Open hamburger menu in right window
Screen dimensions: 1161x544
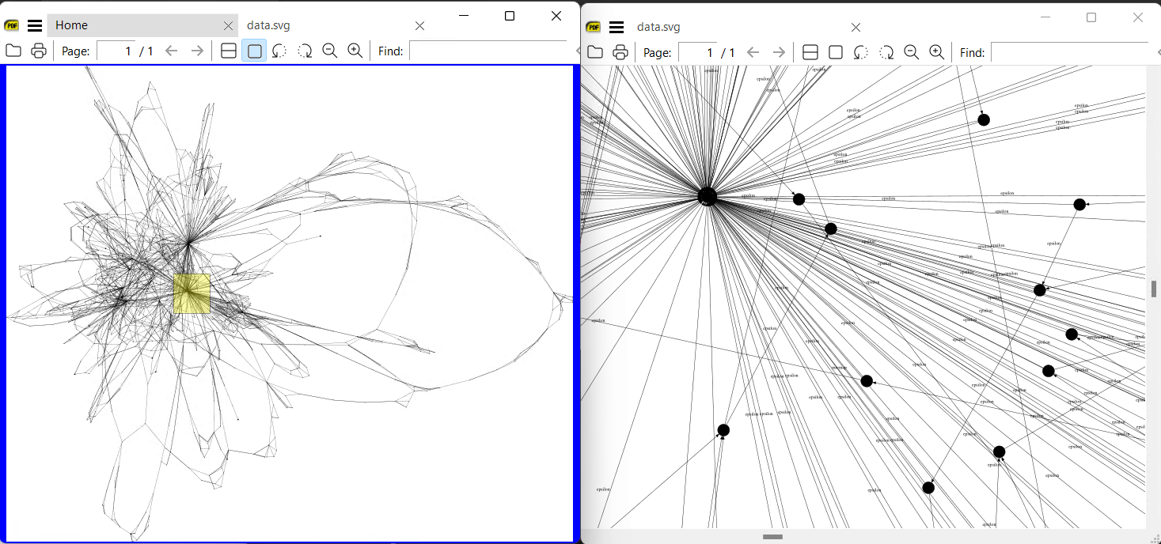coord(617,27)
